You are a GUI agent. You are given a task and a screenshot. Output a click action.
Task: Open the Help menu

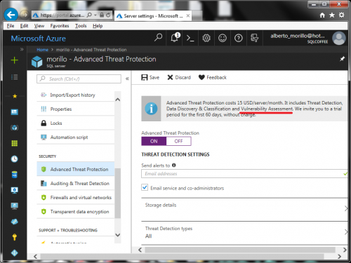pos(98,26)
